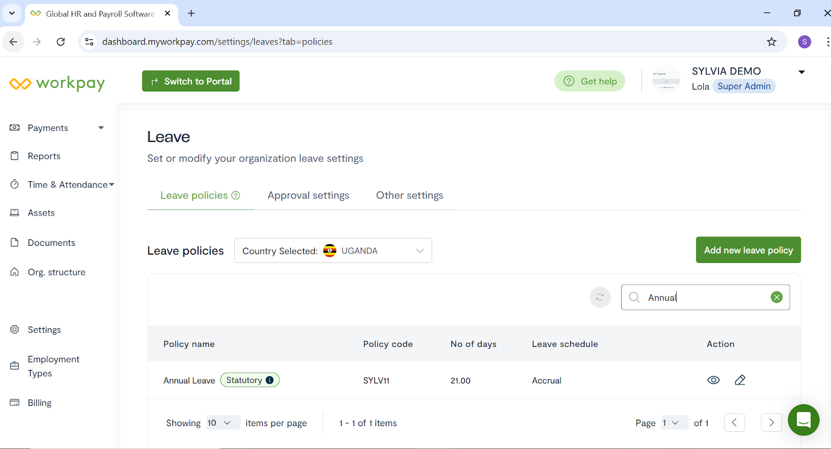Open the live chat widget
Screen dimensions: 831x449
pos(803,419)
